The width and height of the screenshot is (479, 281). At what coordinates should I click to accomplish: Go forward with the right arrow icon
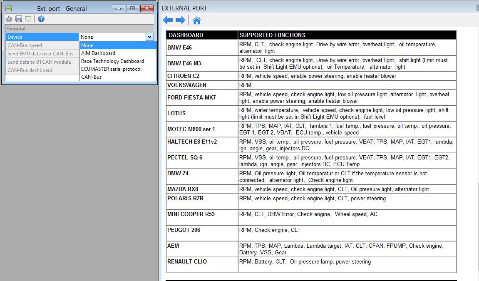[x=180, y=20]
